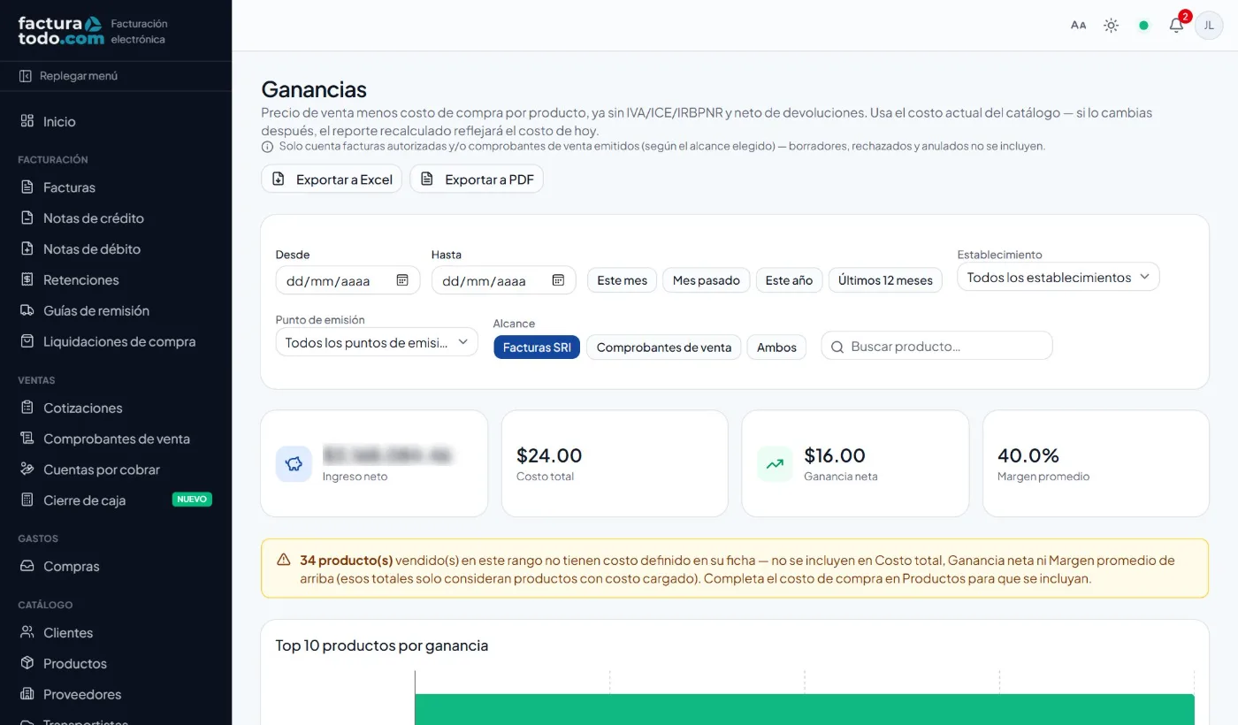Open the Punto de emisión dropdown
1238x725 pixels.
pyautogui.click(x=377, y=342)
